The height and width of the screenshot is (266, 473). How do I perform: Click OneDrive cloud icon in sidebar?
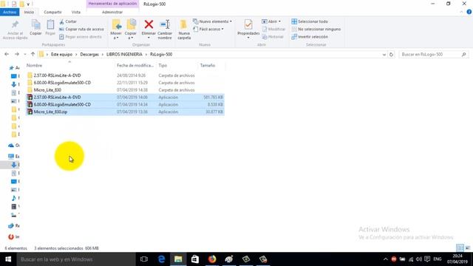click(12, 146)
